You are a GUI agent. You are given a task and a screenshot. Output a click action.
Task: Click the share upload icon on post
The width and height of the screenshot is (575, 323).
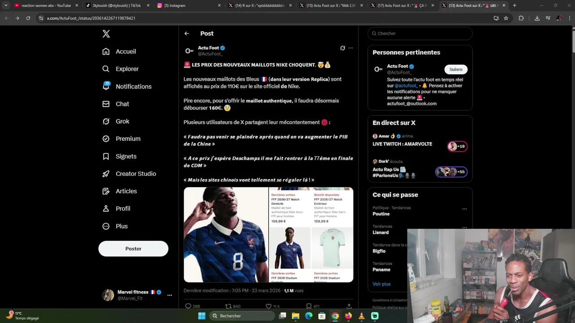click(349, 306)
